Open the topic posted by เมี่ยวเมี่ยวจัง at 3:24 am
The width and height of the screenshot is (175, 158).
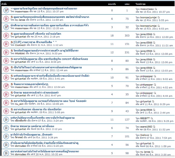coord(42,118)
